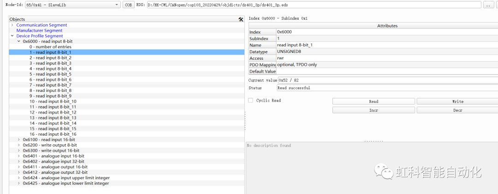Expand 0x6200 write output 8-bit entry
Viewport: 498px width, 194px height.
pos(19,145)
